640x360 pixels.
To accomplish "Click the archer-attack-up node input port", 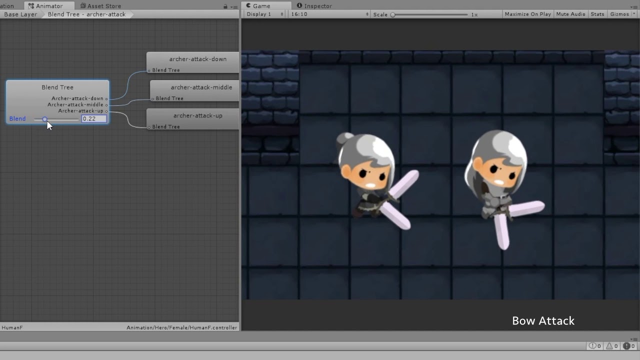I will tap(149, 127).
